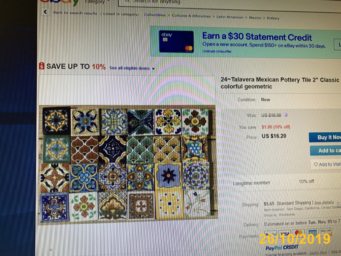Click the red sale tag icon
Screen dimensions: 341x256
pos(41,66)
